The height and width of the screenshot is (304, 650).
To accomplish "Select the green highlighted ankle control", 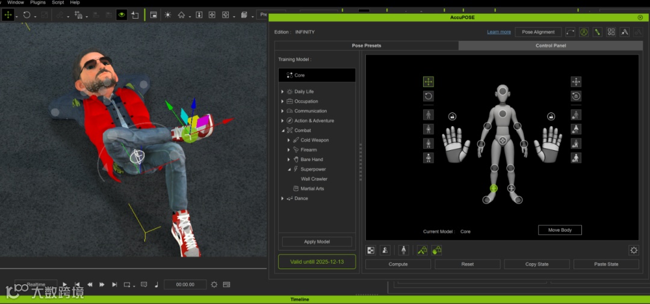I will tap(494, 188).
